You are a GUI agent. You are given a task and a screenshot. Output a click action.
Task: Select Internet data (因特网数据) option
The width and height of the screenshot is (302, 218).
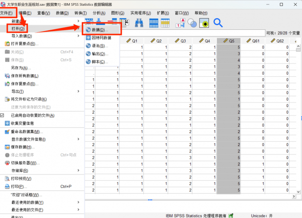click(x=101, y=38)
